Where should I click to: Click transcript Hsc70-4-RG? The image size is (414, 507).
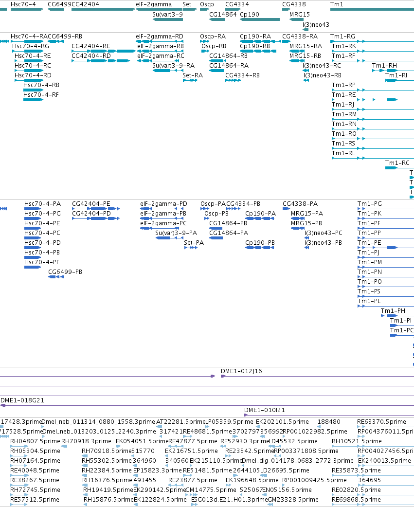[31, 46]
